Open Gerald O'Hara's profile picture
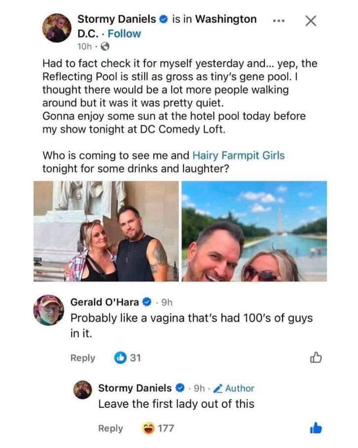 tap(48, 310)
